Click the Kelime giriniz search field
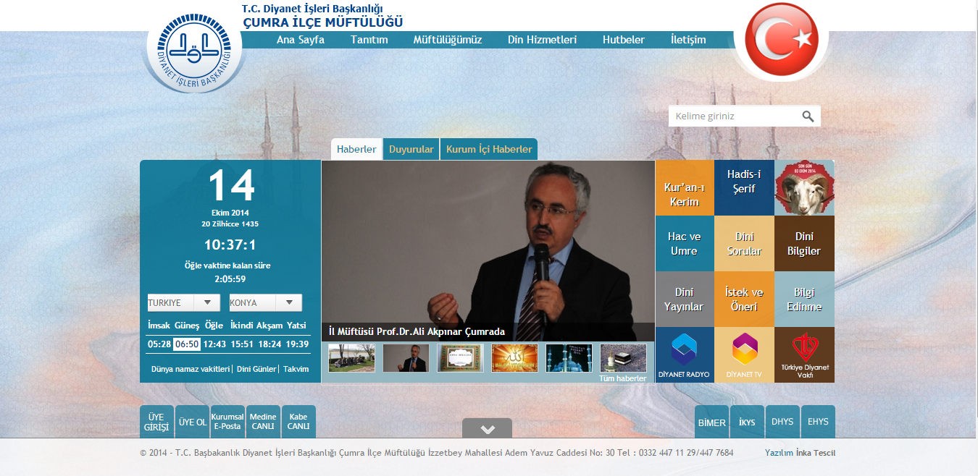This screenshot has width=978, height=476. point(732,116)
